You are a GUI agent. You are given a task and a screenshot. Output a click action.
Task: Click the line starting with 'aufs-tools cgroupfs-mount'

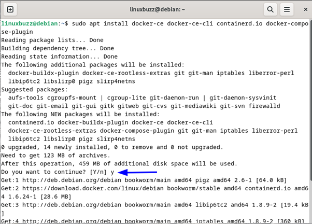tap(143, 98)
